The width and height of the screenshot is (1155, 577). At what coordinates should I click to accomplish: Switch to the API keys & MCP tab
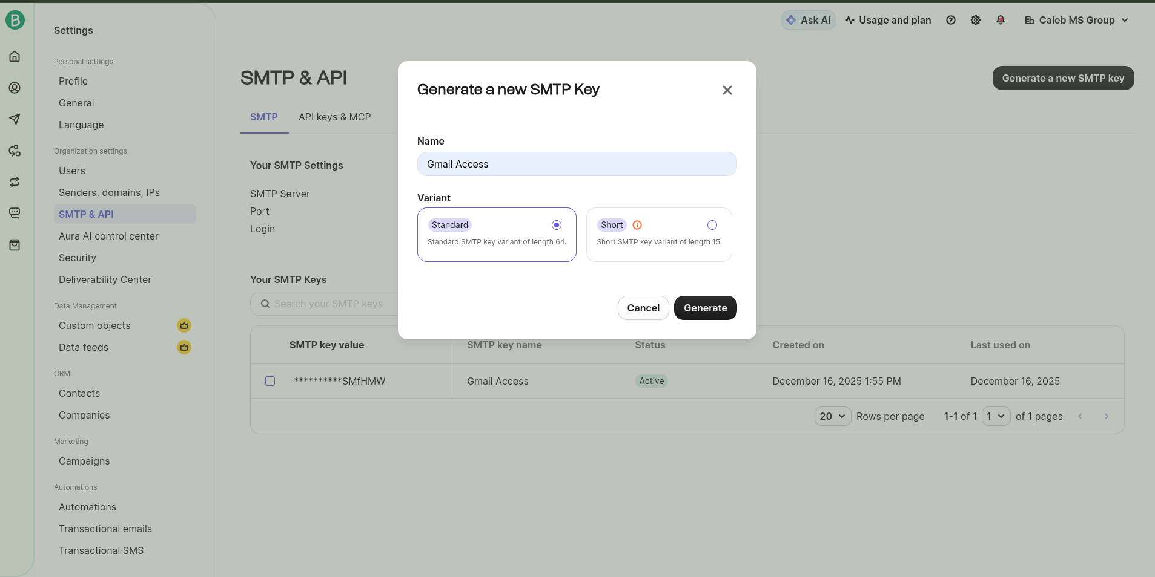(x=334, y=117)
